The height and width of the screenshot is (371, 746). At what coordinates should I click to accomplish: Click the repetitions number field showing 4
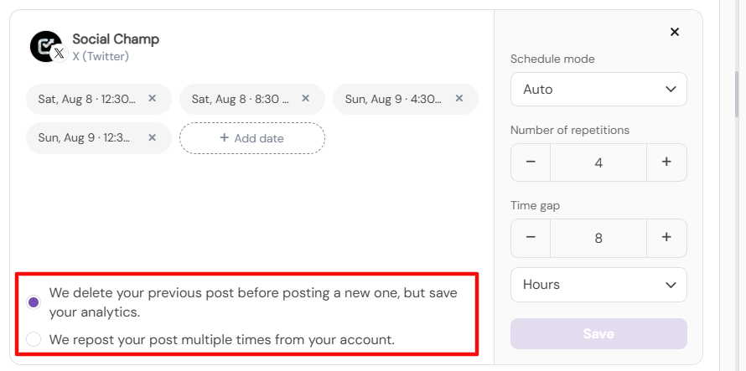click(x=598, y=162)
